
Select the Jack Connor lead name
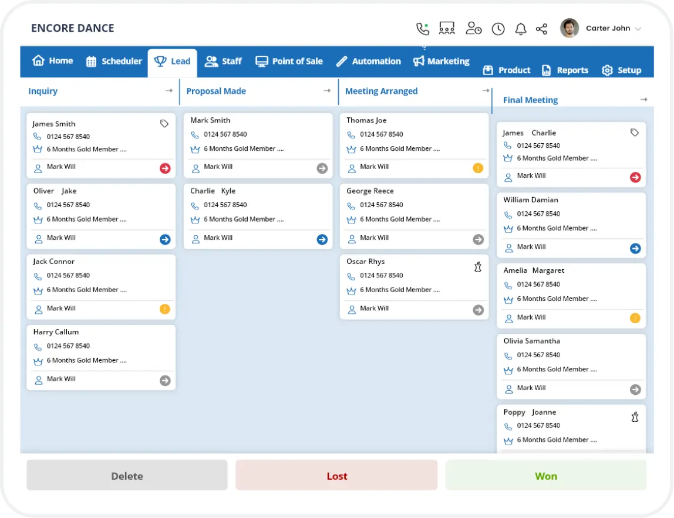coord(54,262)
